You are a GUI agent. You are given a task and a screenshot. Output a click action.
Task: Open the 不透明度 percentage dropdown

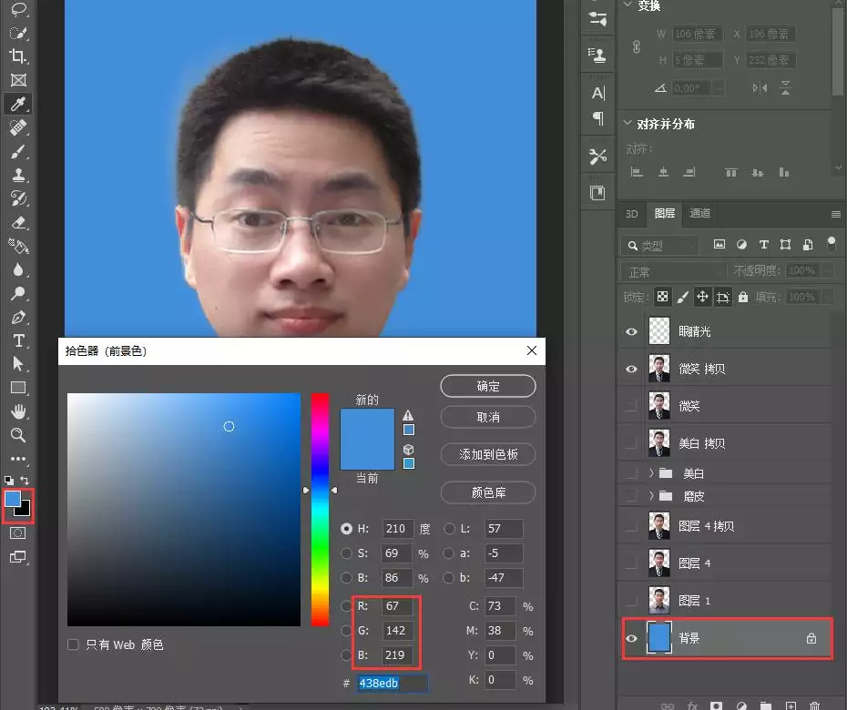(827, 270)
